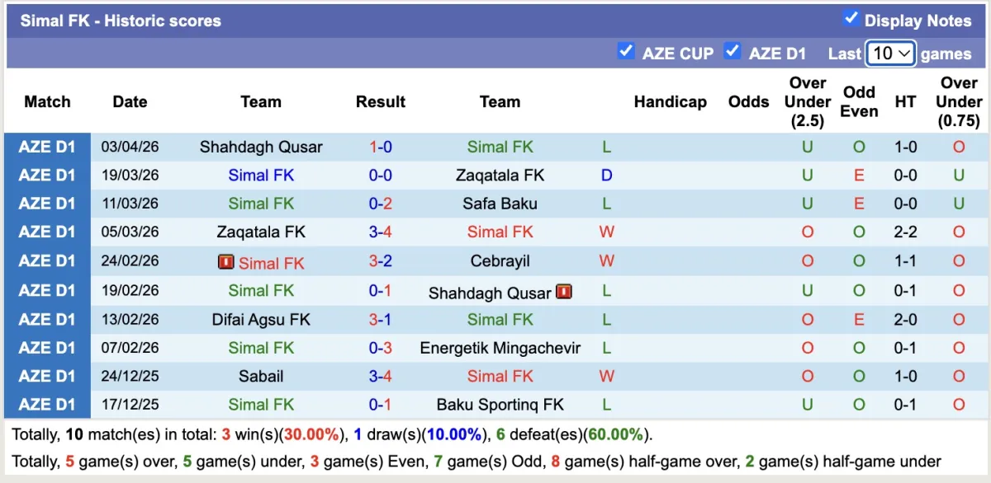
Task: Uncheck the AZE D1 filter checkbox
Action: pyautogui.click(x=732, y=51)
